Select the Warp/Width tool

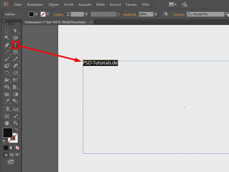(x=7, y=80)
